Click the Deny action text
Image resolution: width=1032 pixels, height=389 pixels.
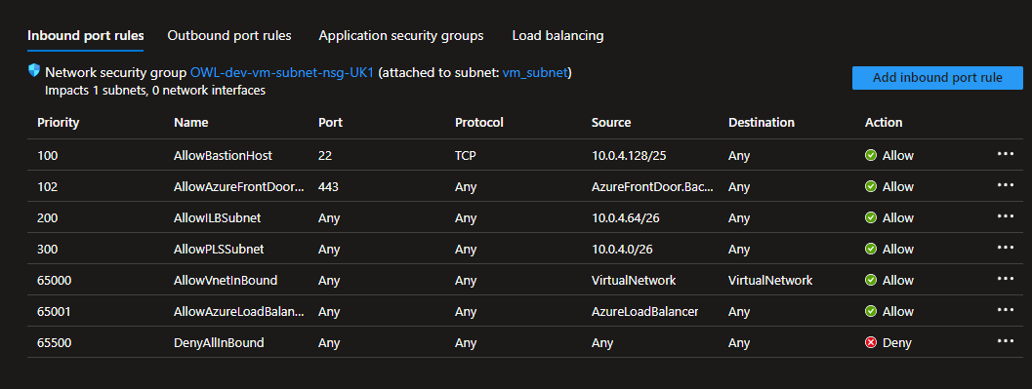(897, 343)
